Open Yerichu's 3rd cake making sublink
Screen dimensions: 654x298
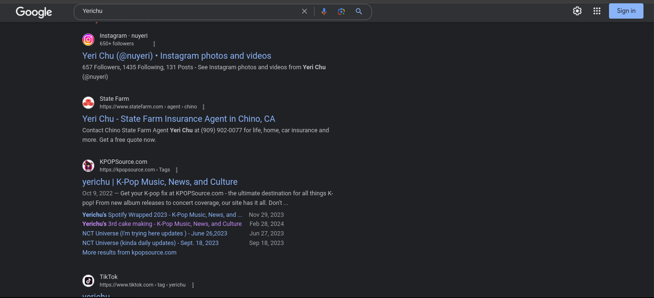[x=162, y=224]
